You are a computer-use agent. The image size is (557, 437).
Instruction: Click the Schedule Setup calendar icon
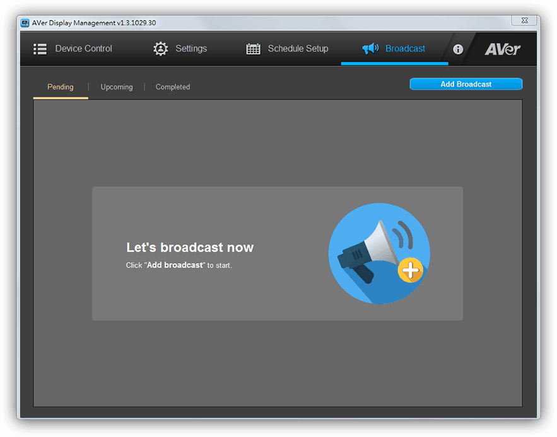(254, 49)
